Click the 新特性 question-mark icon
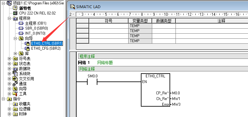This screenshot has width=248, height=117. pyautogui.click(x=15, y=8)
